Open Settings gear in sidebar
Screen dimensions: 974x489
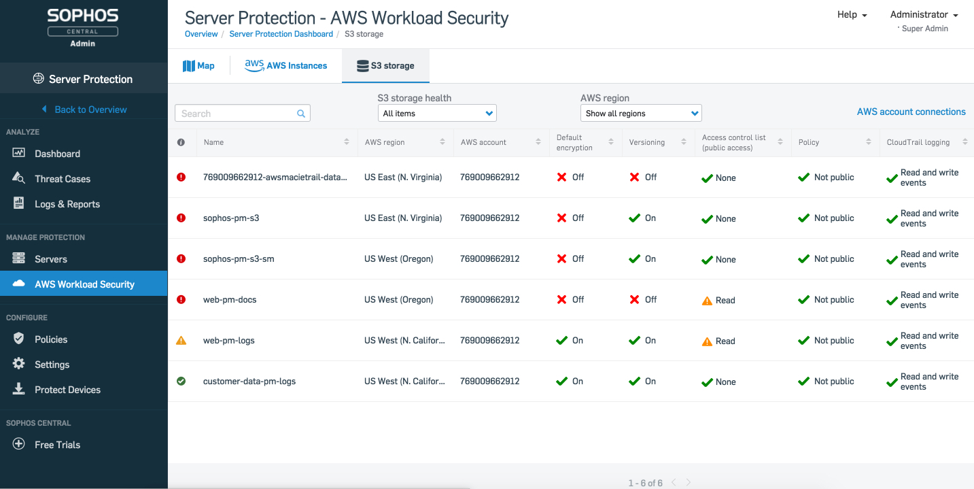click(19, 364)
